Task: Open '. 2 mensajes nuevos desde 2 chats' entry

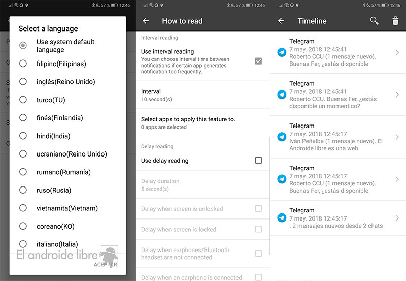Action: click(x=338, y=218)
